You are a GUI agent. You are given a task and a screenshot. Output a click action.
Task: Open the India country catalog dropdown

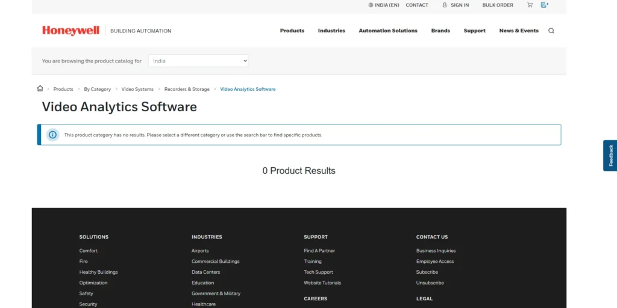[x=198, y=61]
